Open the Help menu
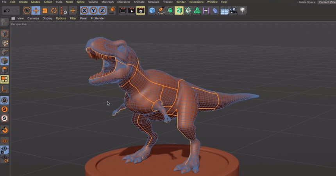Viewport: 336px width, 176px height. tap(224, 2)
